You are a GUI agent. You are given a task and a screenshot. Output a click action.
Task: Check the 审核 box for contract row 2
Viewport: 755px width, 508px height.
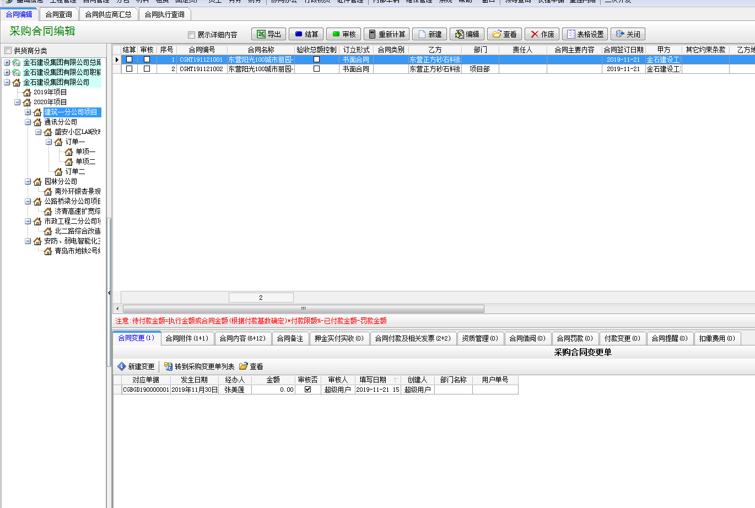point(147,69)
